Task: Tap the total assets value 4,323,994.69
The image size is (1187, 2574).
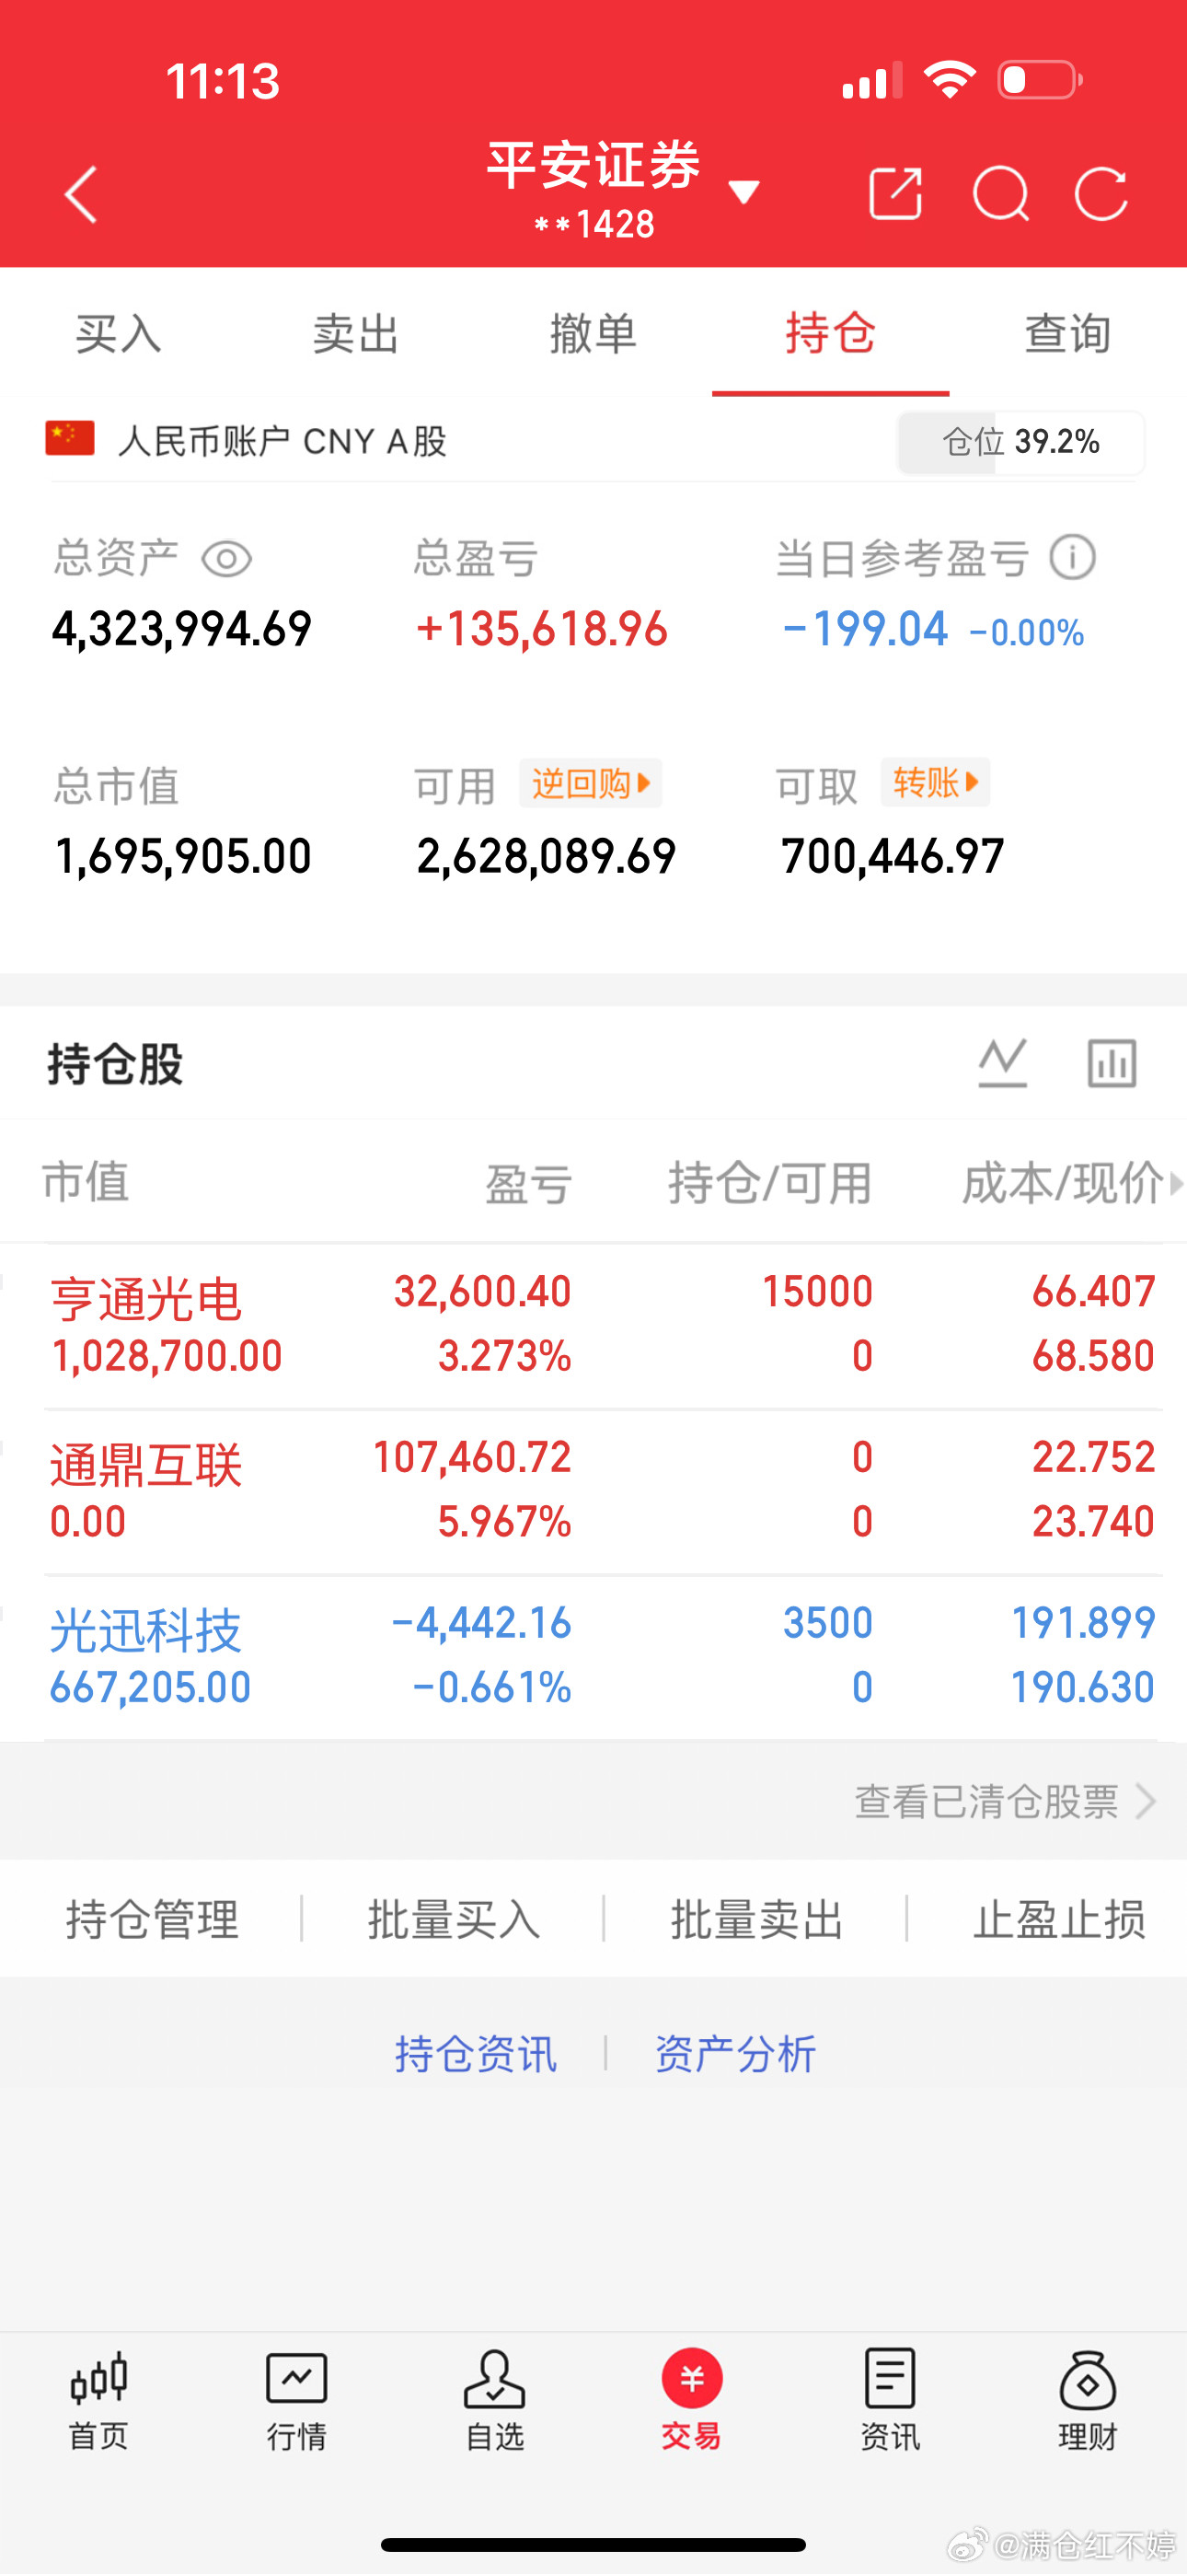Action: pos(182,630)
